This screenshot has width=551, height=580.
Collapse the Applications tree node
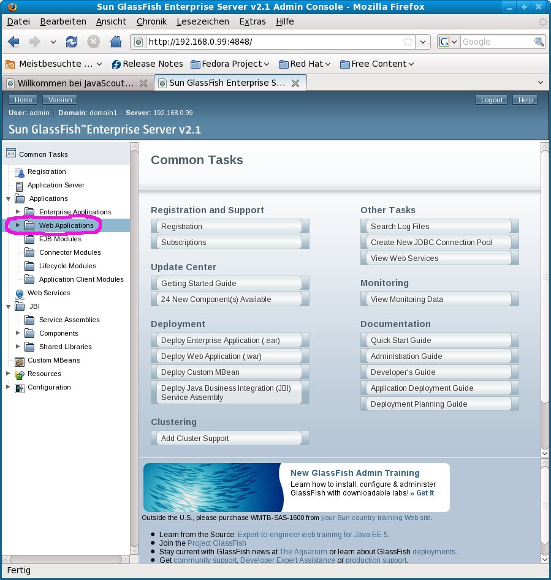[x=8, y=199]
